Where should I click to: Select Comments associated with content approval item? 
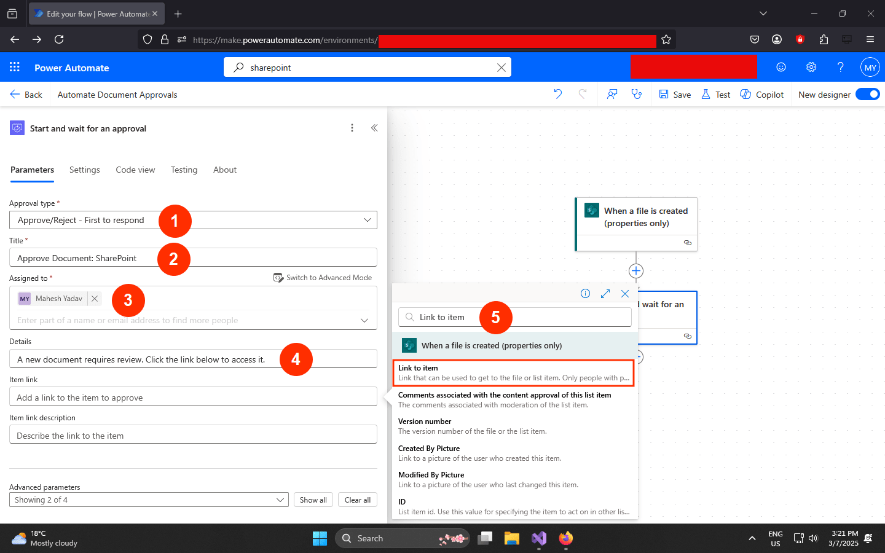514,399
